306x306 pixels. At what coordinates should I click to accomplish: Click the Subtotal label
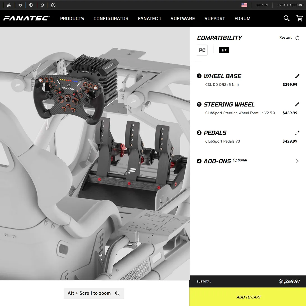(204, 281)
